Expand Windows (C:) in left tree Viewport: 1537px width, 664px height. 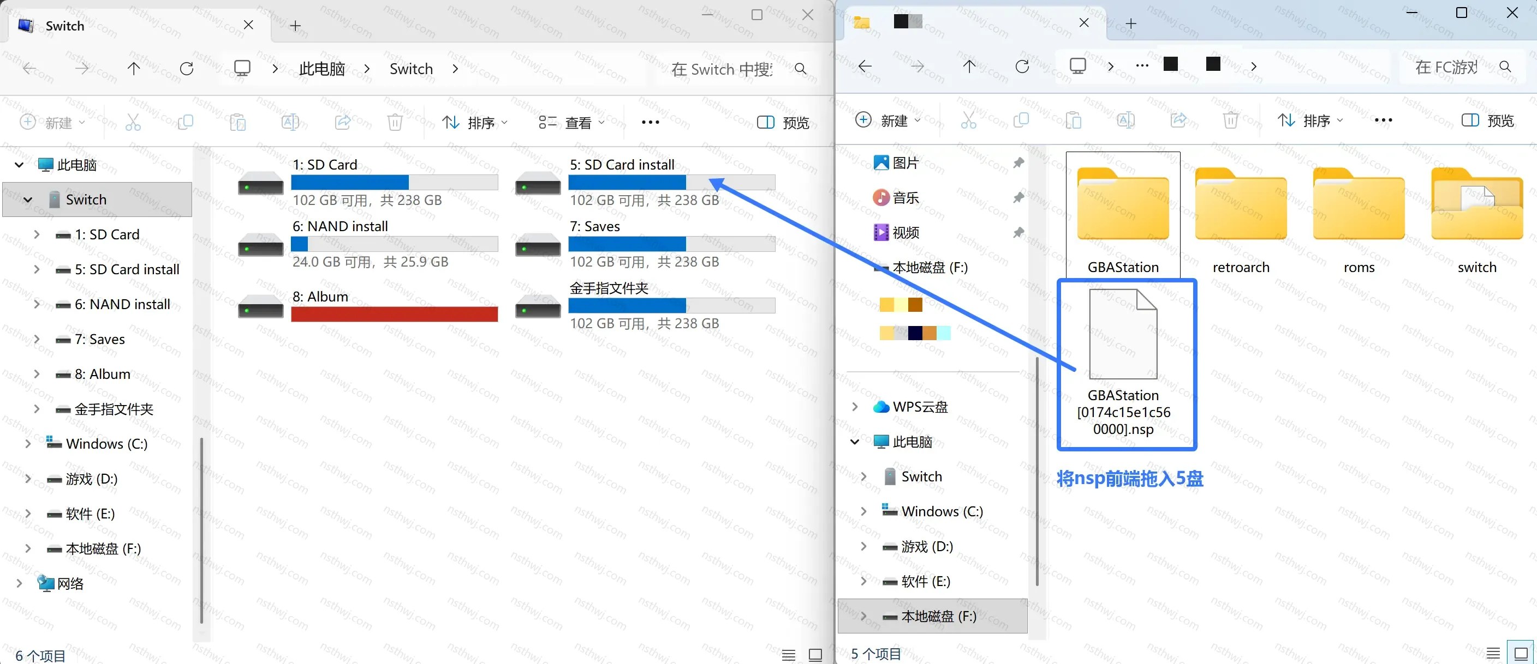pos(27,443)
